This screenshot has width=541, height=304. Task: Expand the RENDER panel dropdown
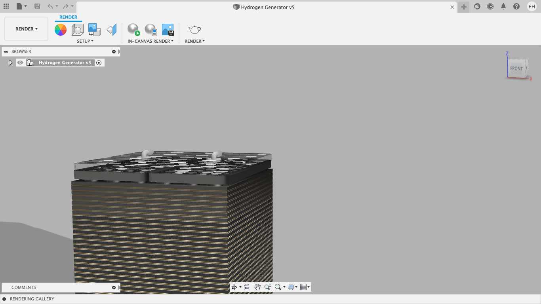[x=194, y=41]
